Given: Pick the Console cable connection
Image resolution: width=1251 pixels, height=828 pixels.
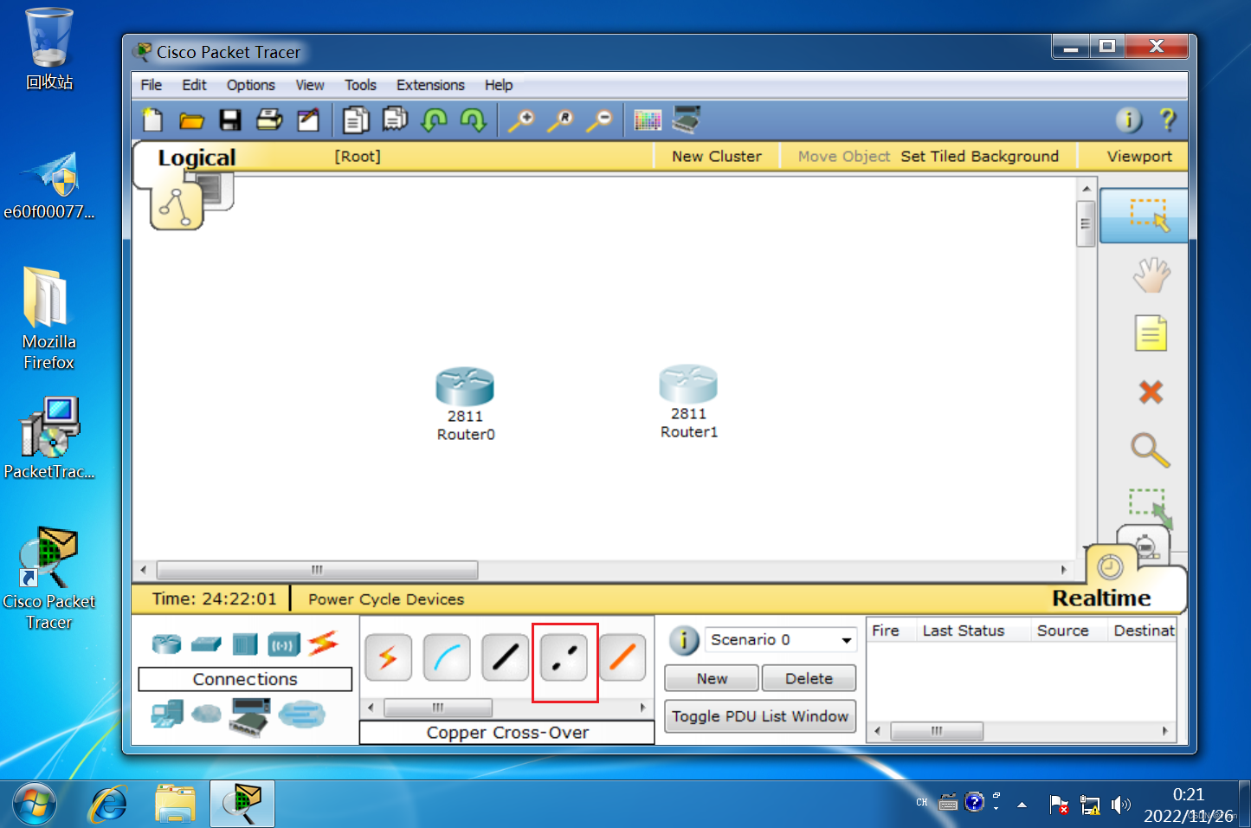Looking at the screenshot, I should point(447,657).
